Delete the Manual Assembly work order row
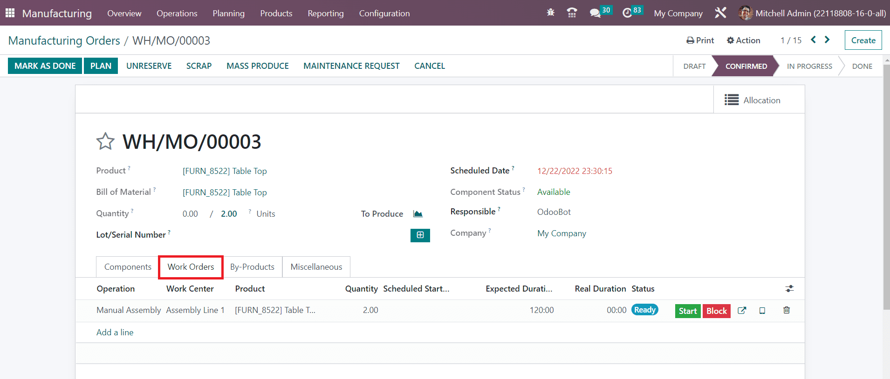 click(787, 310)
